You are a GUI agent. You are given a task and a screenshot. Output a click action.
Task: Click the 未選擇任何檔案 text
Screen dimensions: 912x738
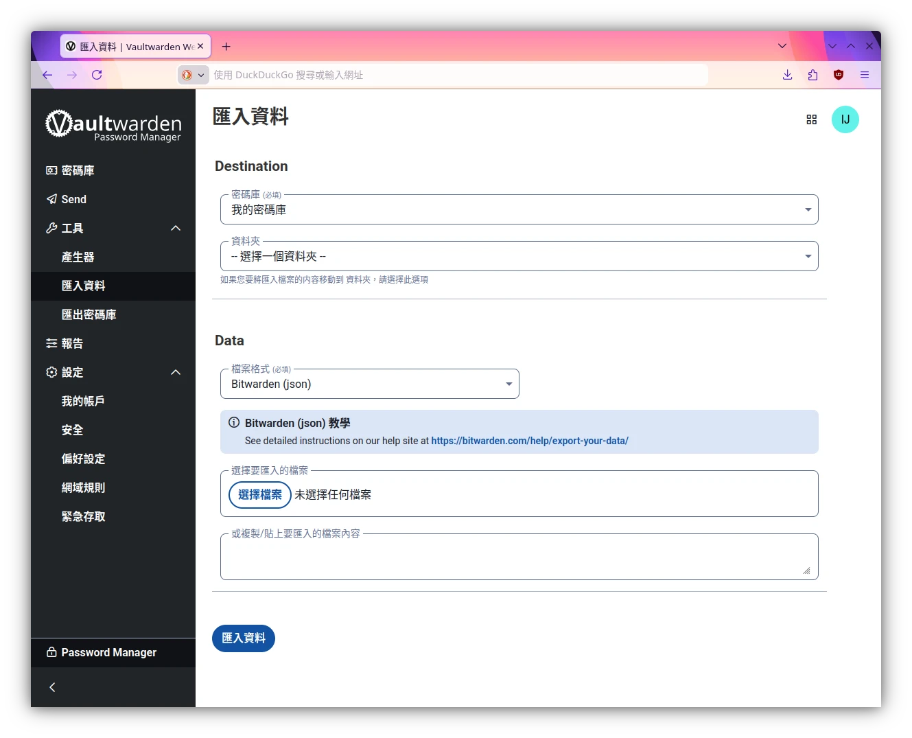tap(333, 494)
